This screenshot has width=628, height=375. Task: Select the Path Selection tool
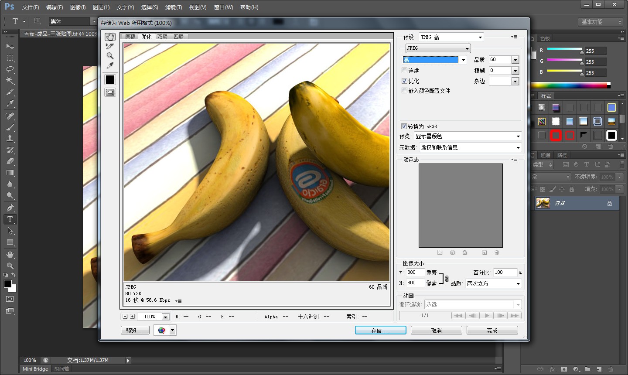pos(10,231)
